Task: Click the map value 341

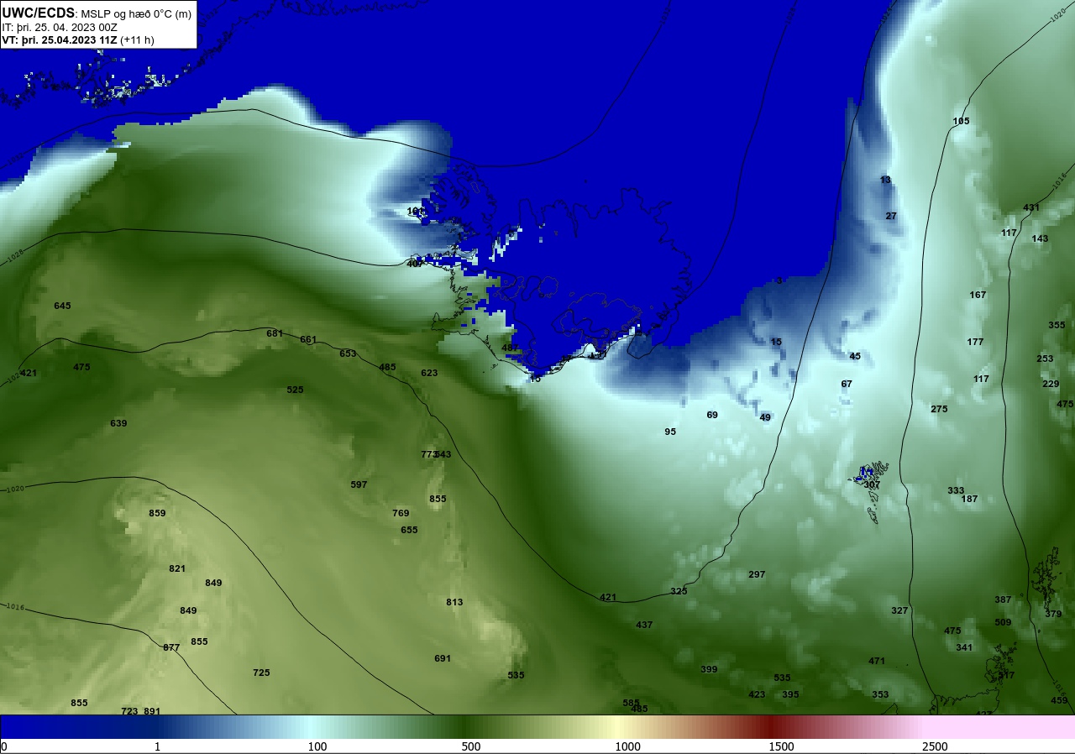Action: (x=964, y=647)
